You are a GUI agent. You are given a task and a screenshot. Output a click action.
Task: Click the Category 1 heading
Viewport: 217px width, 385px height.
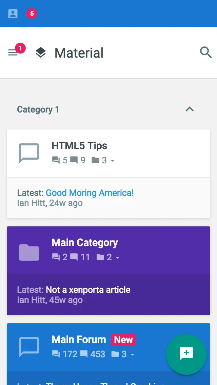(x=38, y=109)
